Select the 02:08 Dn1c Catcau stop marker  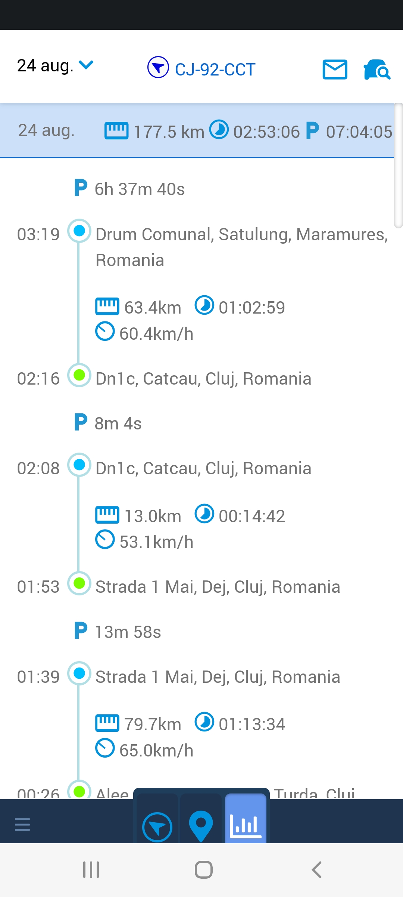tap(79, 465)
